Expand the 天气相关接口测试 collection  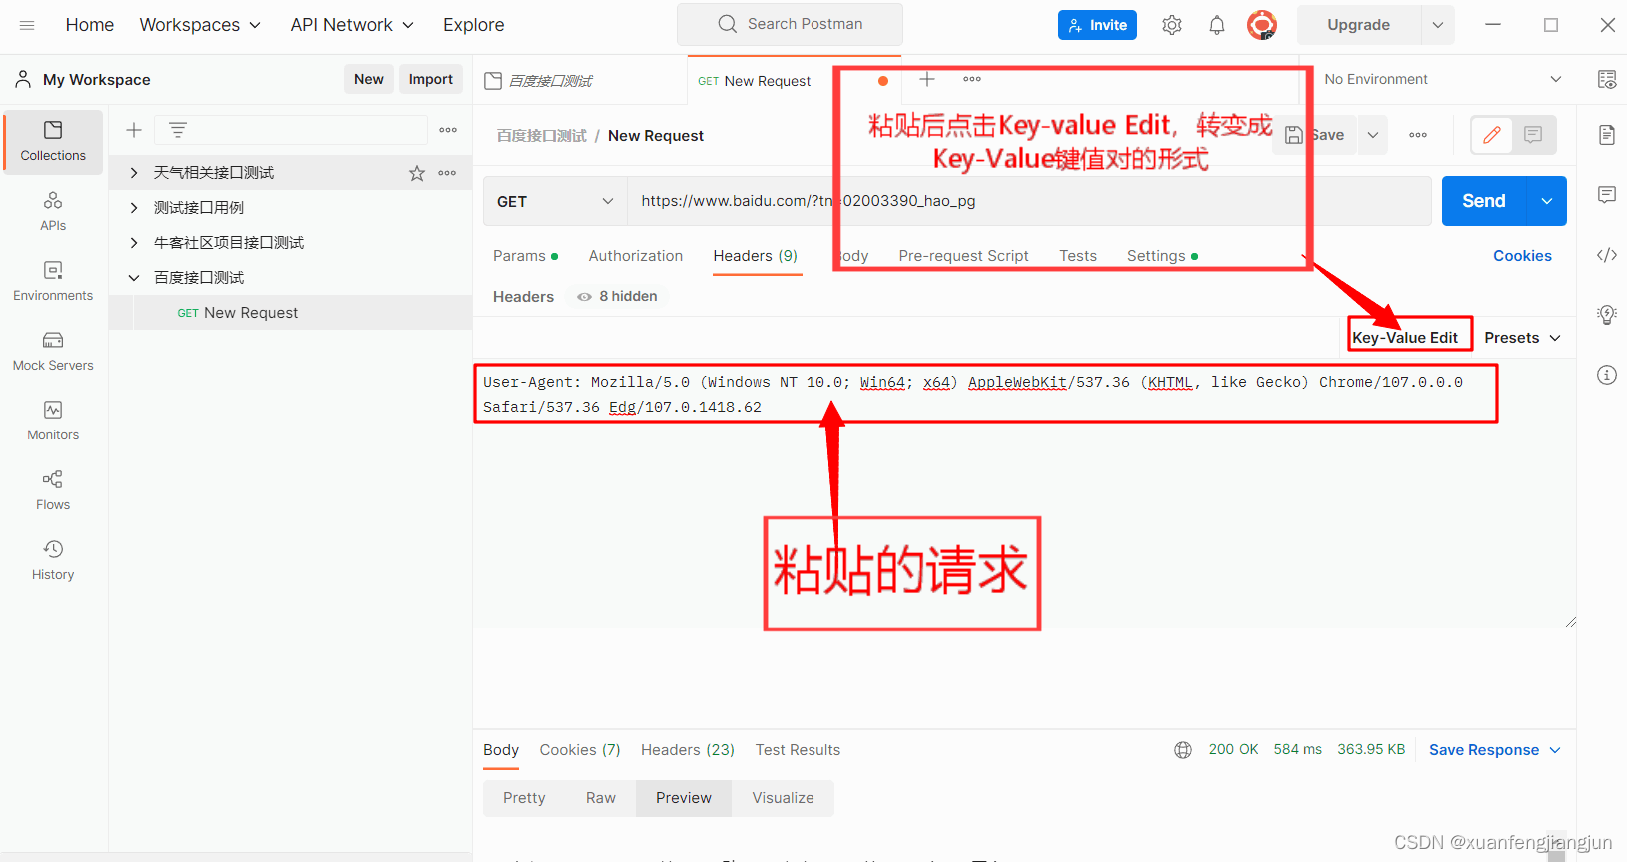click(x=134, y=173)
